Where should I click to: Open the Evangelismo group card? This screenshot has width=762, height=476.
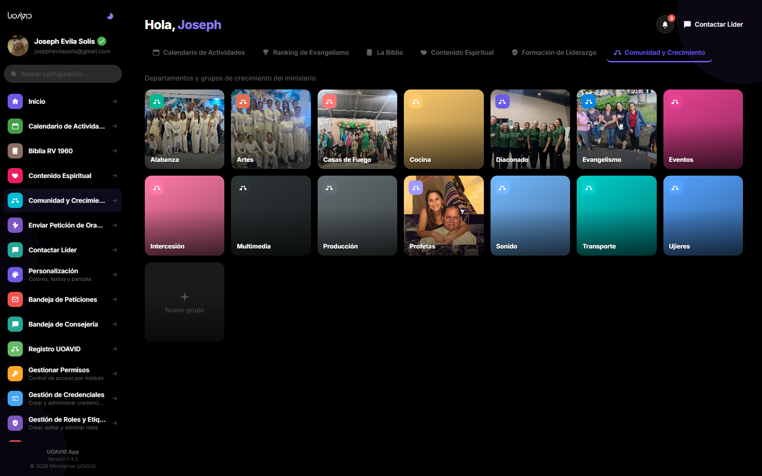click(x=617, y=129)
